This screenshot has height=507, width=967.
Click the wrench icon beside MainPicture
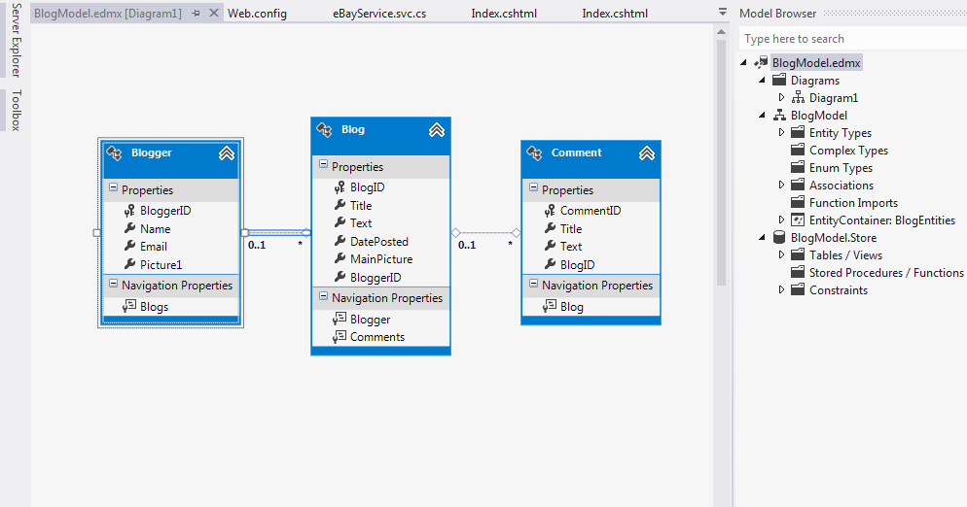[x=340, y=258]
